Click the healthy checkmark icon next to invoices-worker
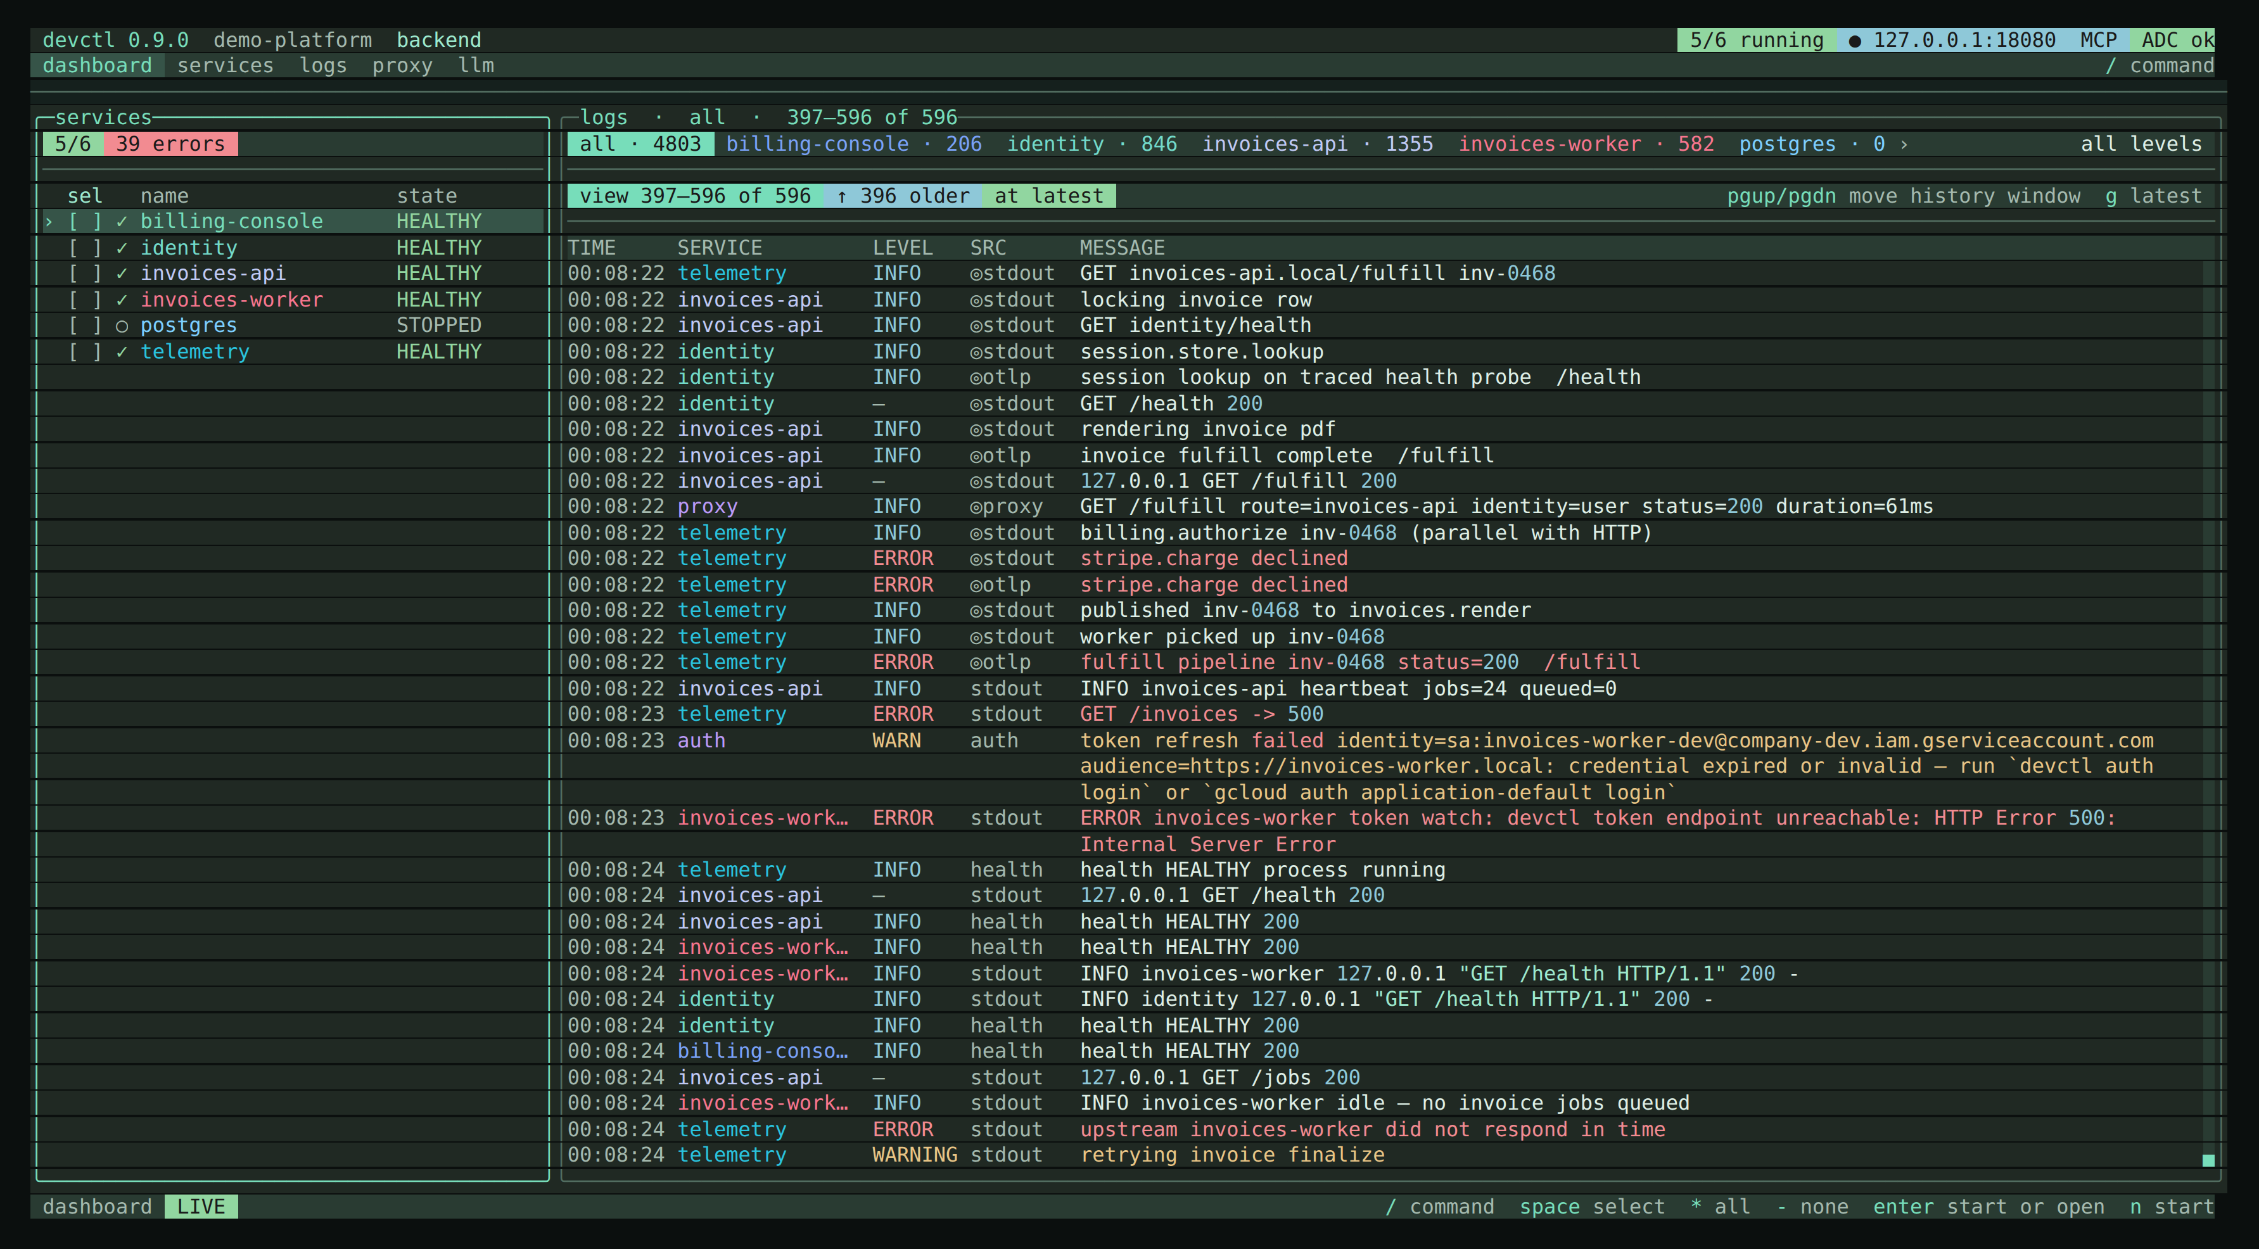 click(122, 299)
